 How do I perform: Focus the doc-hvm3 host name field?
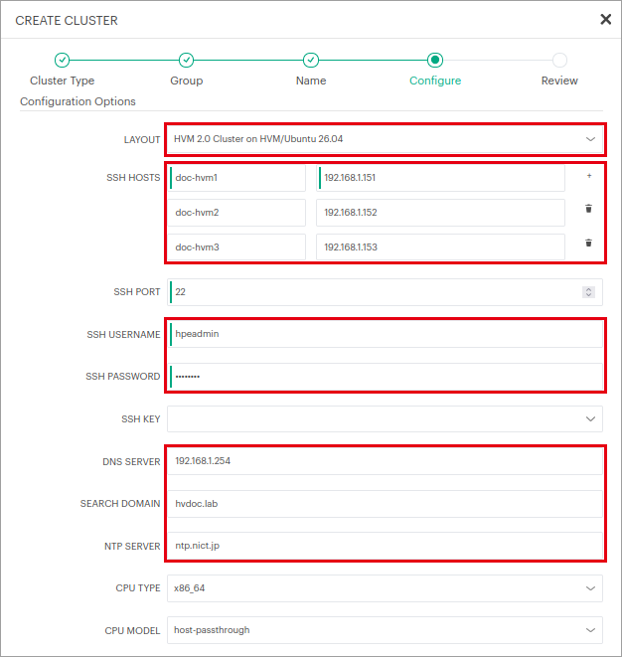tap(237, 247)
